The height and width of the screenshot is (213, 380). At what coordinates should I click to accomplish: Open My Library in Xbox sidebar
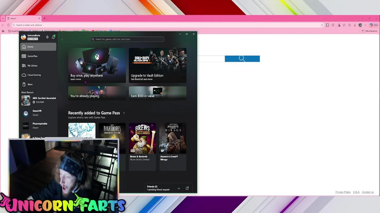click(x=38, y=66)
